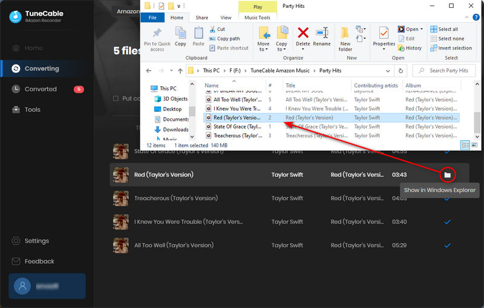Screen dimensions: 484x308
Task: Open the New item dropdown icon
Action: point(361,29)
